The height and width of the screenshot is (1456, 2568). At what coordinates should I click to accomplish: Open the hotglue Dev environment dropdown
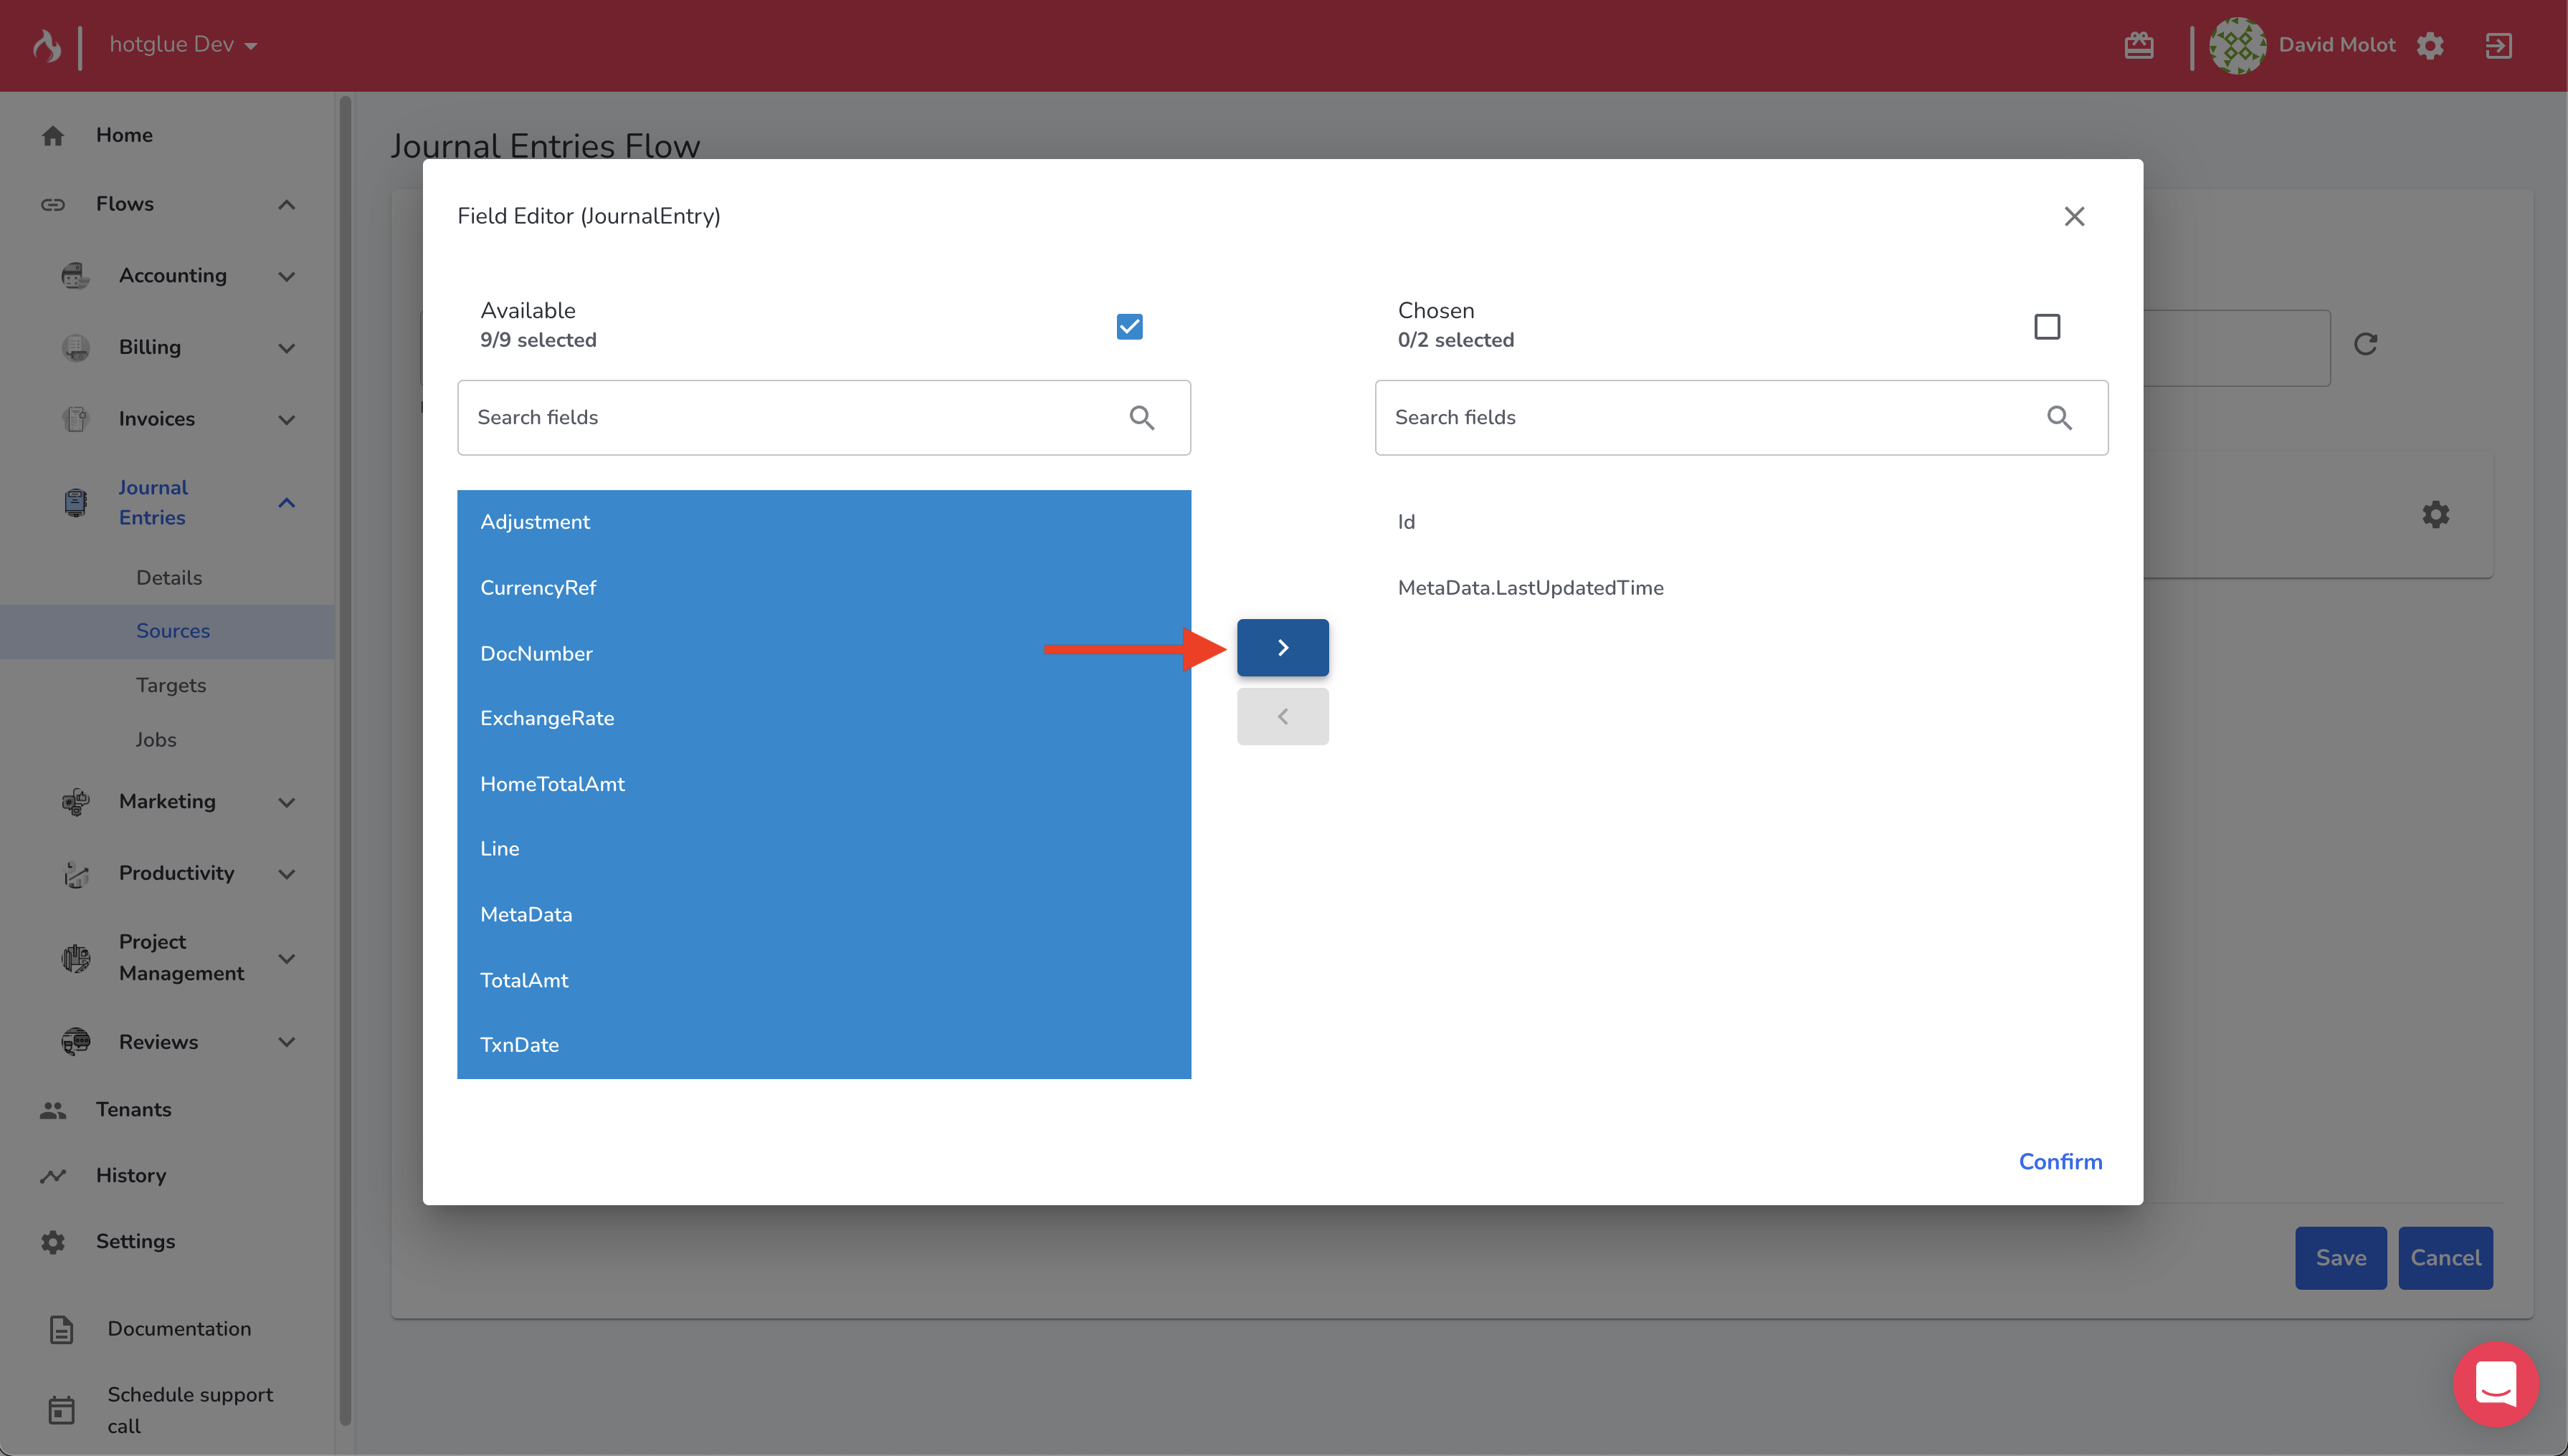point(183,45)
